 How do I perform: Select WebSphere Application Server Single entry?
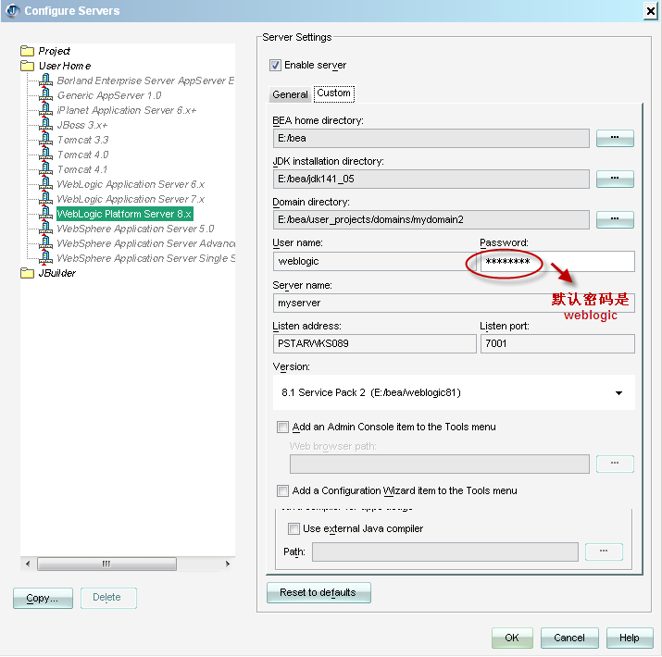tap(145, 258)
